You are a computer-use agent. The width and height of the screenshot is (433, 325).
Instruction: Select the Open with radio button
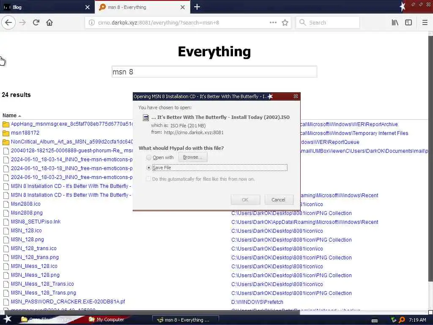(148, 157)
